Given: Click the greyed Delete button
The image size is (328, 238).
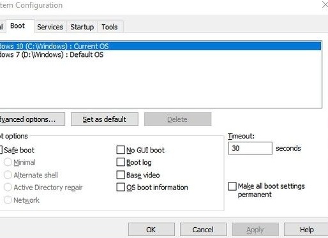Looking at the screenshot, I should click(177, 119).
